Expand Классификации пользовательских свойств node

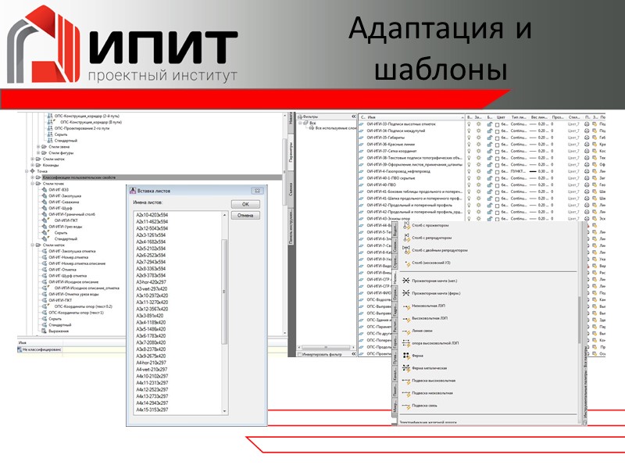pos(33,177)
